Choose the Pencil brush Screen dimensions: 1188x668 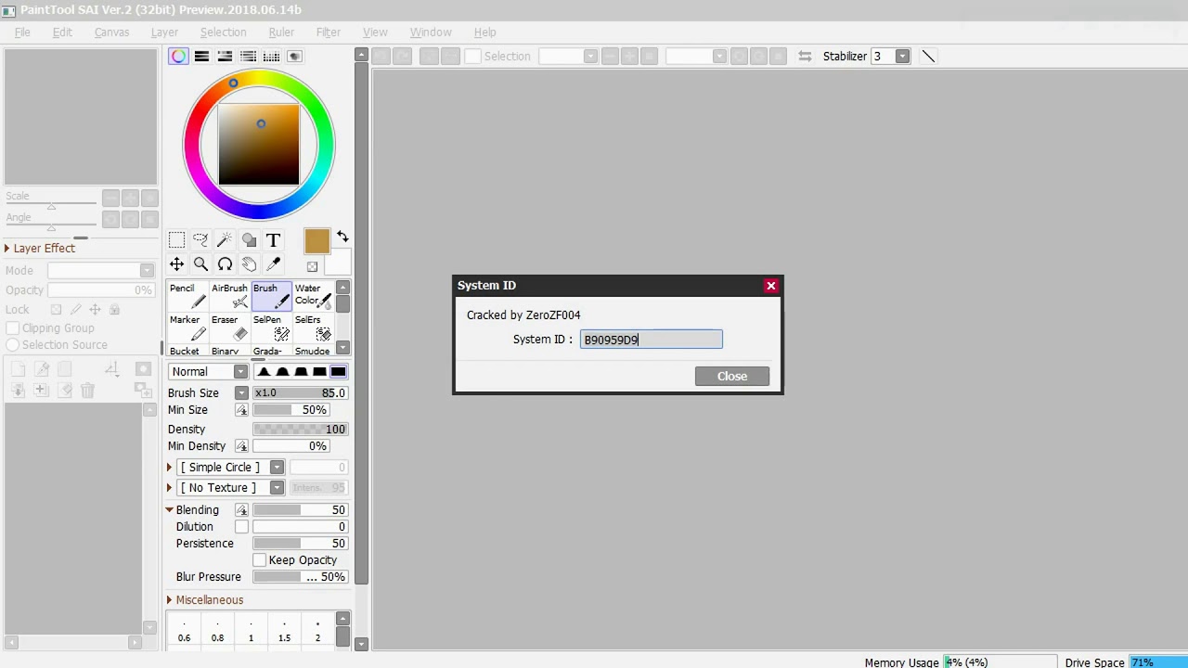point(187,296)
